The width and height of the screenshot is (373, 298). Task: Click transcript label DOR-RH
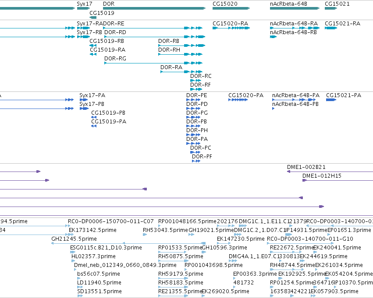point(169,50)
